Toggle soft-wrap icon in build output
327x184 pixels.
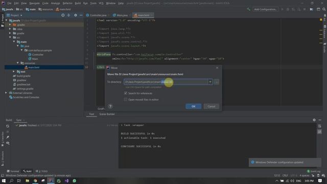click(x=319, y=126)
